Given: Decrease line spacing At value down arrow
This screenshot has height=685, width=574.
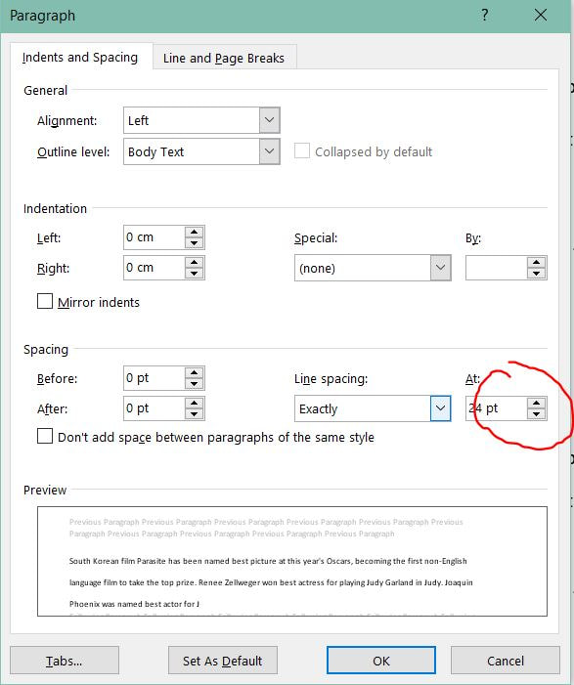Looking at the screenshot, I should pos(537,413).
